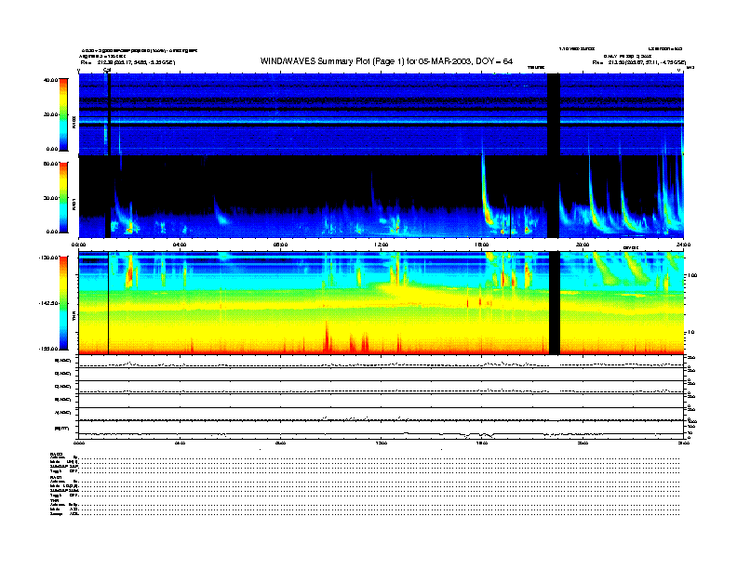Click the WIND/WAVES Summary Plot title
Image resolution: width=737 pixels, height=569 pixels.
tap(386, 61)
